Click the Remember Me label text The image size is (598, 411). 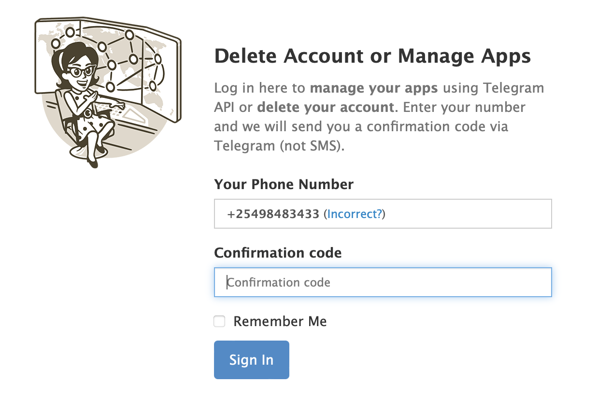click(280, 321)
